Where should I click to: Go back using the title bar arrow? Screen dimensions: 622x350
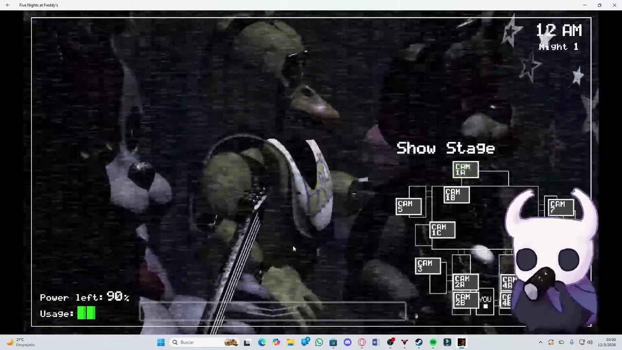[x=8, y=5]
